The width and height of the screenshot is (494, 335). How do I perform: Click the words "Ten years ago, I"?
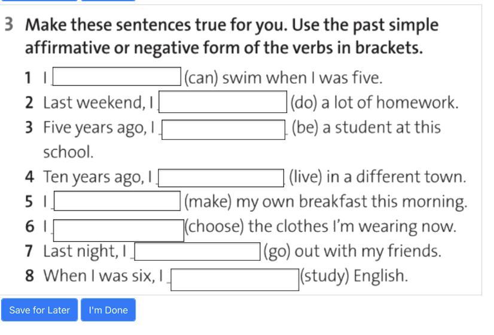[97, 177]
